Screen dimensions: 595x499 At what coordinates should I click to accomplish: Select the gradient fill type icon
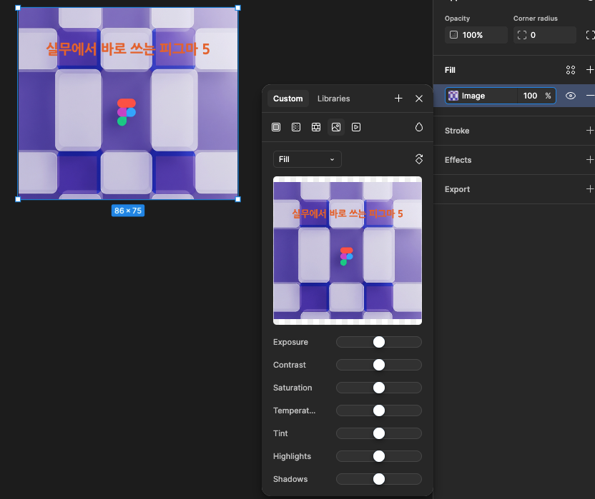(x=296, y=127)
